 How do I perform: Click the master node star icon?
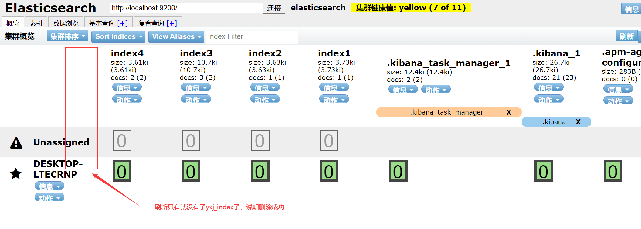tap(16, 174)
